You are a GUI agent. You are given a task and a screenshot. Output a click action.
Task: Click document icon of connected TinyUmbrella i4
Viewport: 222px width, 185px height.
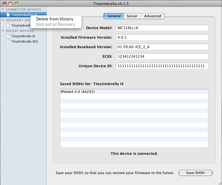point(8,15)
